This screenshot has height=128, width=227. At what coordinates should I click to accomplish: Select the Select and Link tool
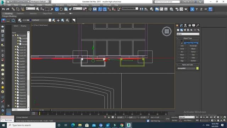click(13, 9)
